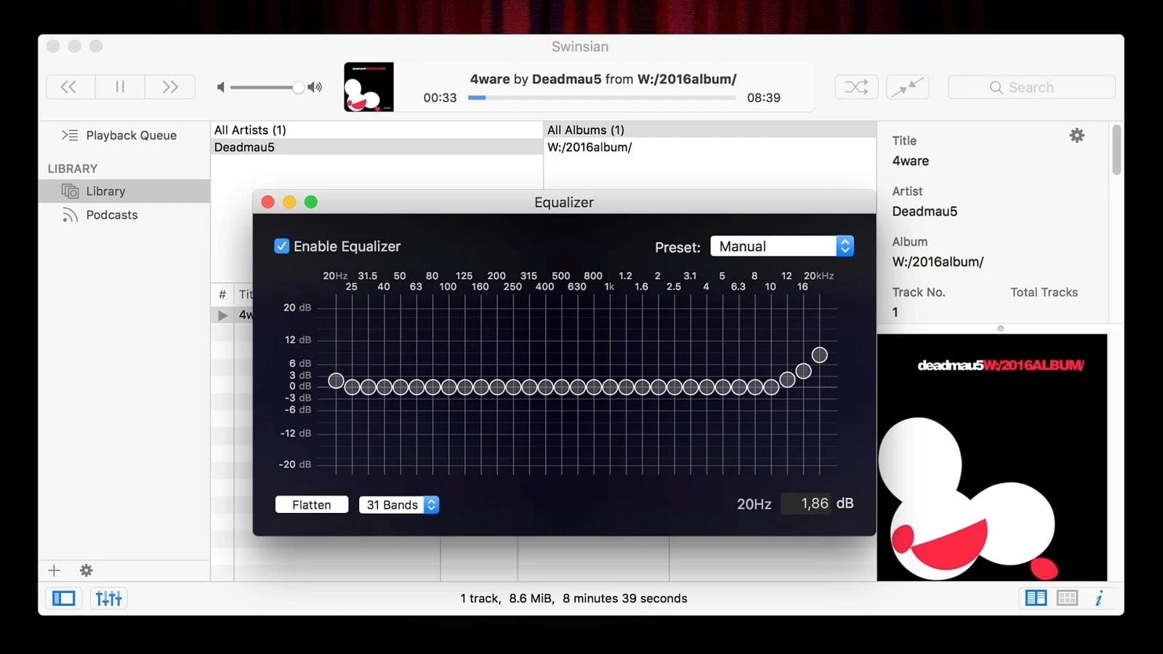Skip to the next track
This screenshot has height=654, width=1163.
click(x=170, y=87)
